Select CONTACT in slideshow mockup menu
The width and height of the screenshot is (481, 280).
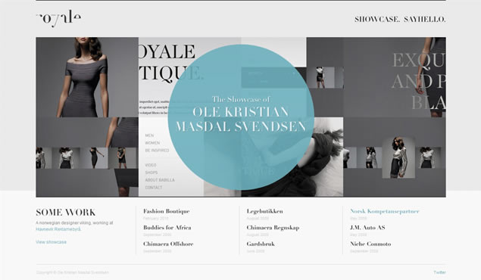[x=154, y=188]
